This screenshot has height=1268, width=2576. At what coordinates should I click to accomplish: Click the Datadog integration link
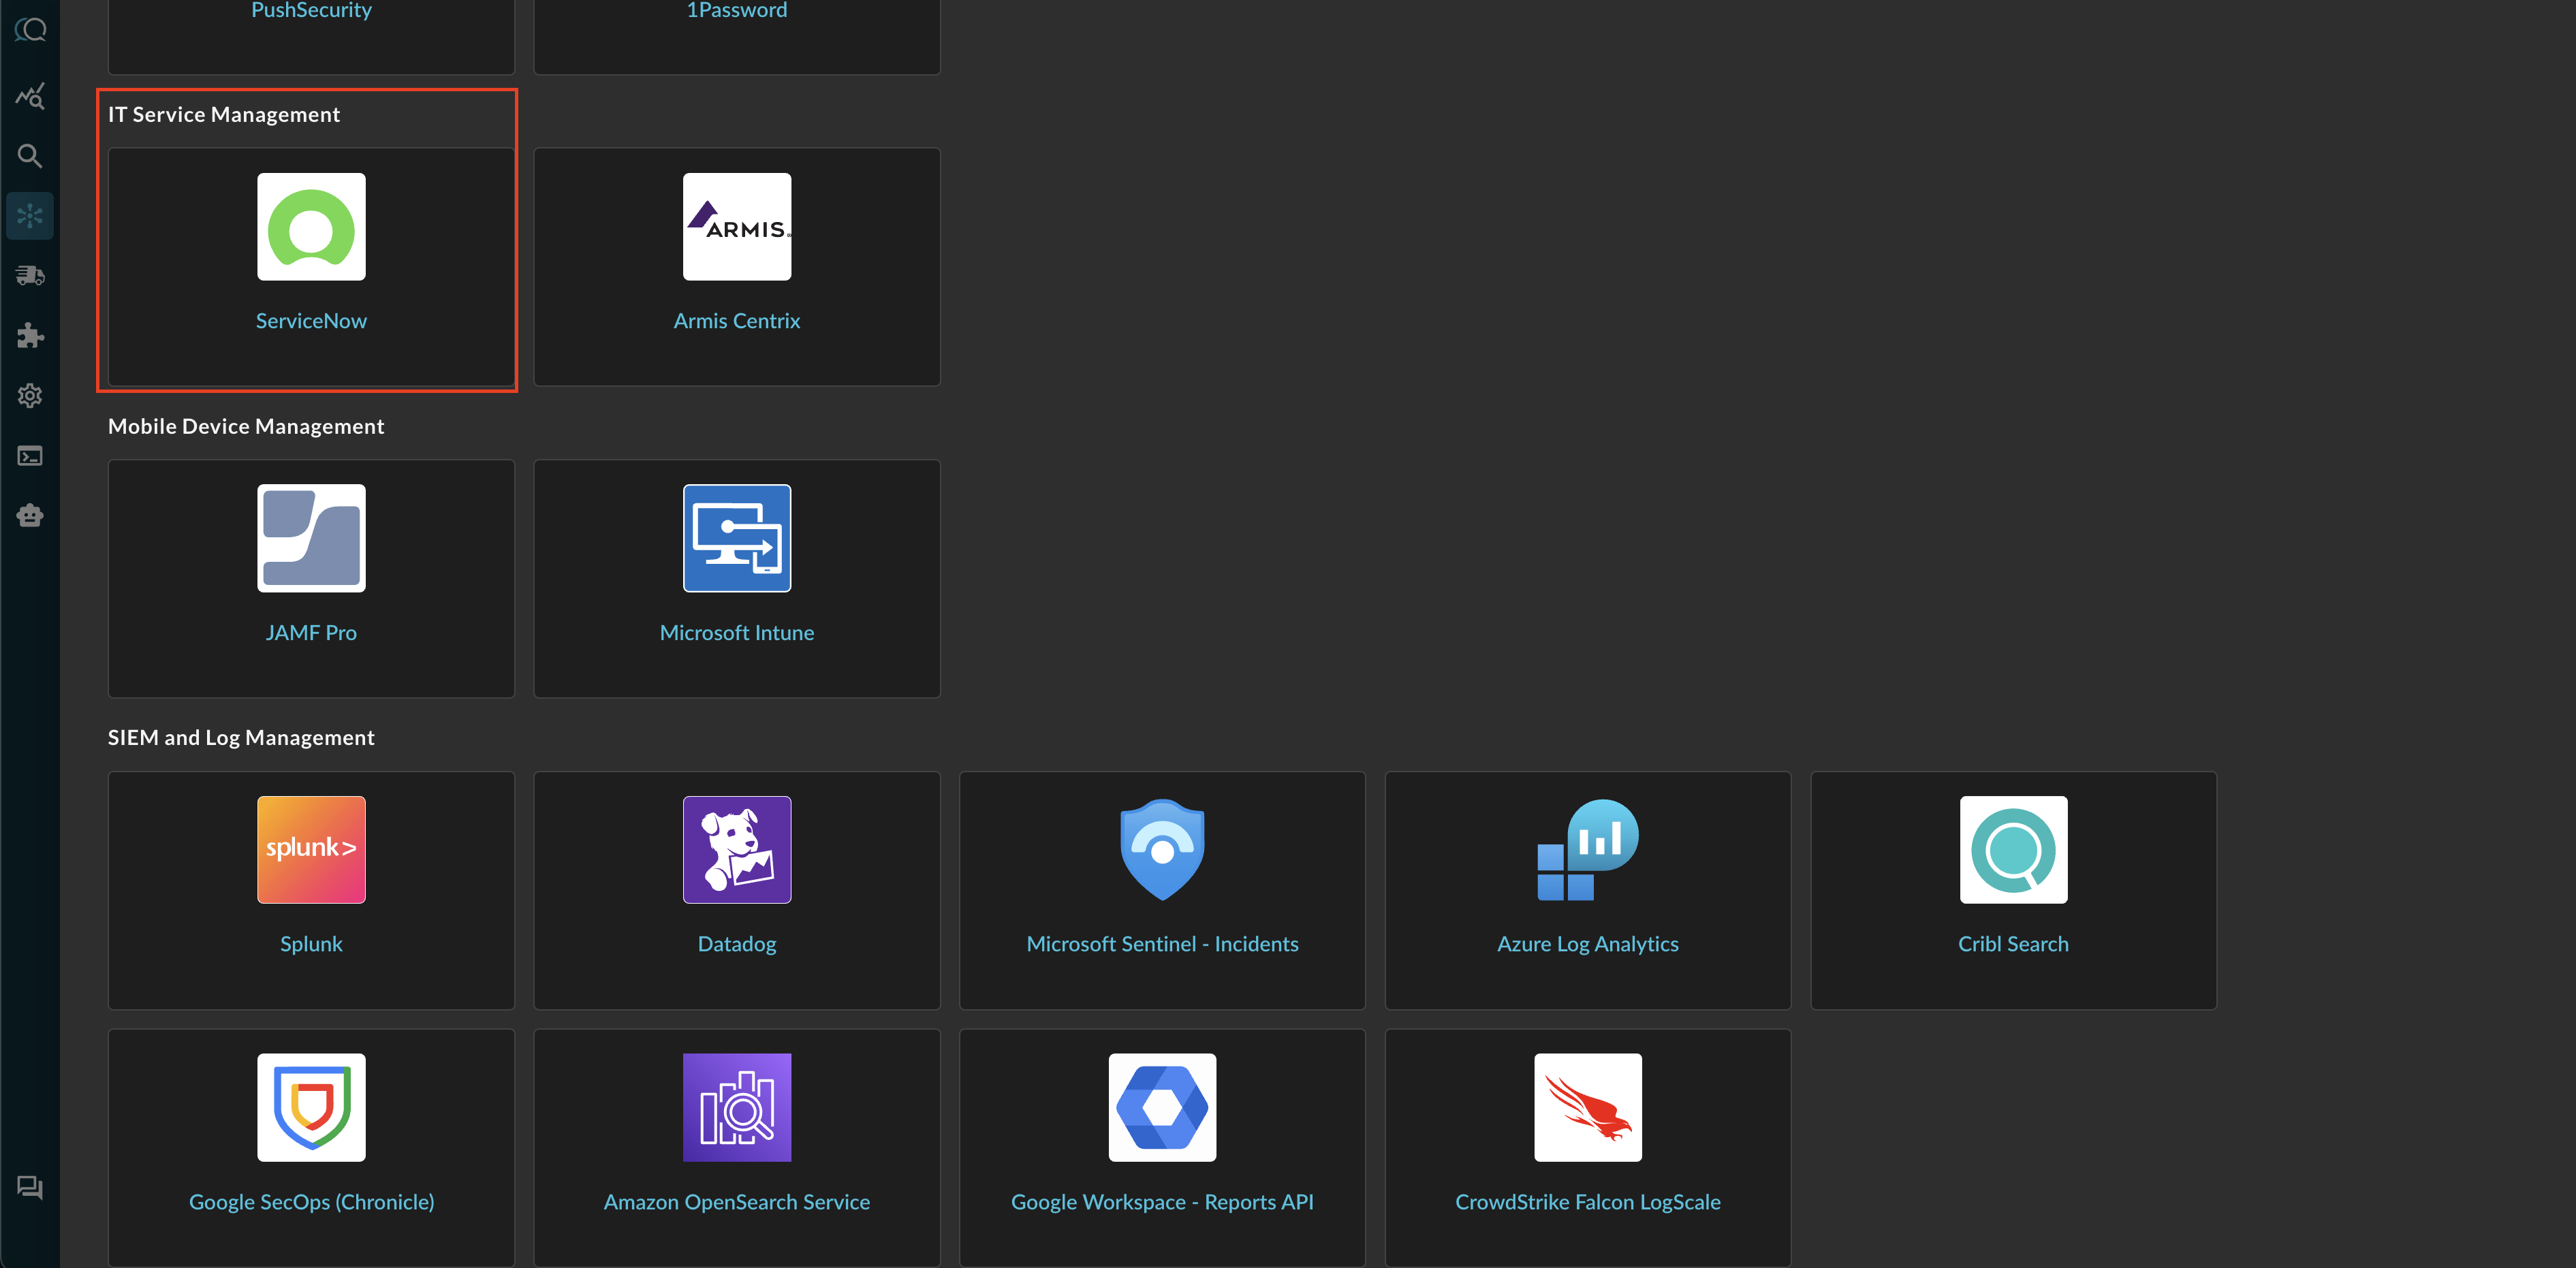[736, 943]
